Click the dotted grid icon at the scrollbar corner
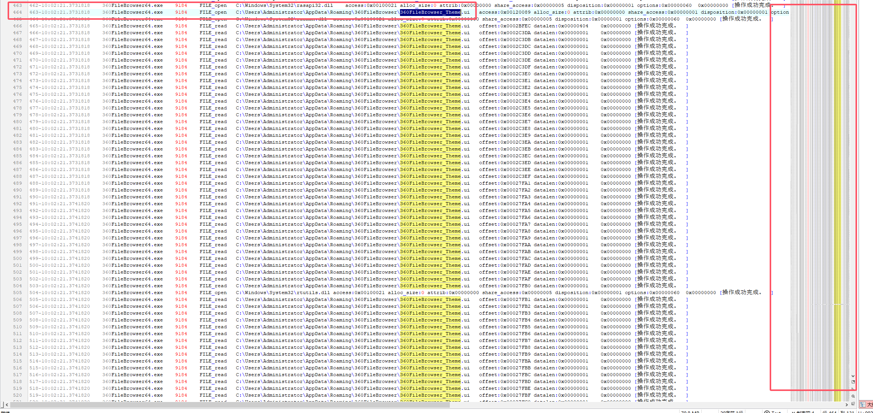Viewport: 873px width, 413px height. (853, 404)
